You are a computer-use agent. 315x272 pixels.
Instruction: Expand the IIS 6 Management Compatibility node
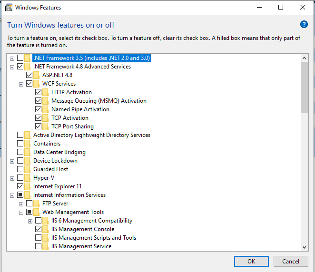click(x=30, y=221)
